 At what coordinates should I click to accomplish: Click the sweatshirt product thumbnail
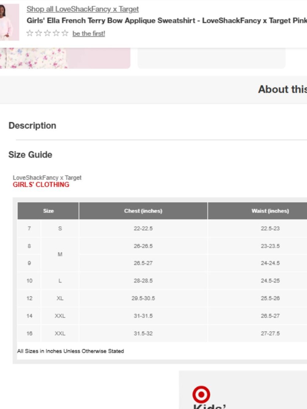coord(10,22)
